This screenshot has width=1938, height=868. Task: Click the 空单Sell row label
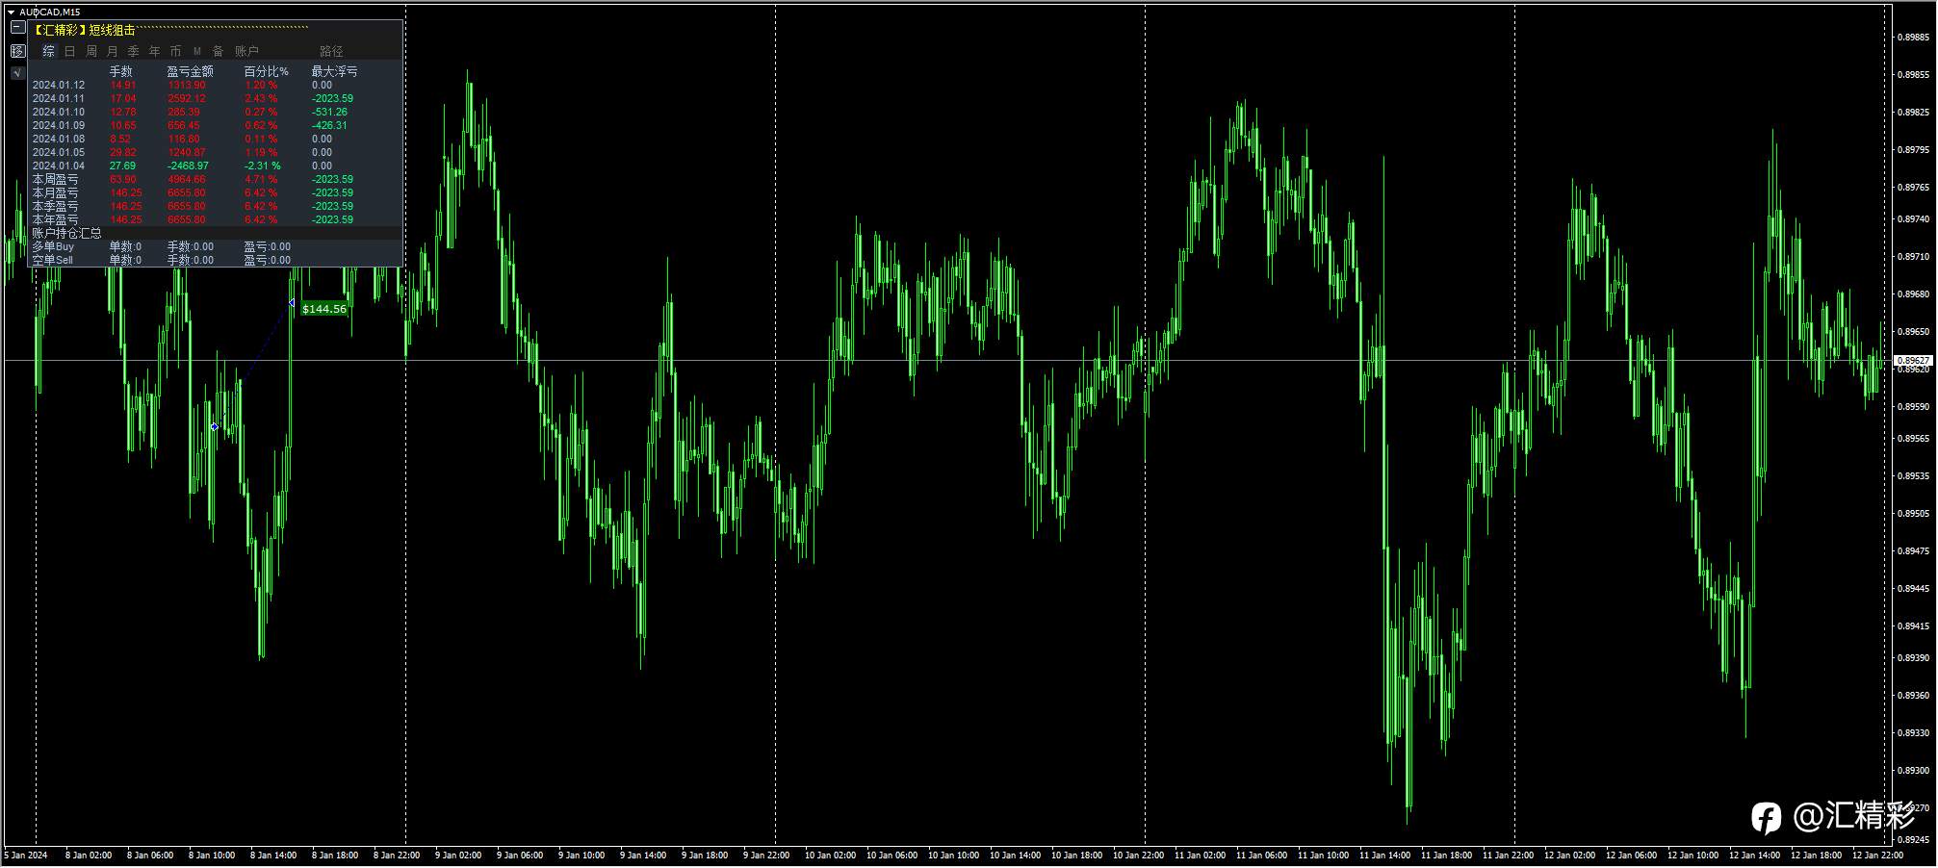53,260
